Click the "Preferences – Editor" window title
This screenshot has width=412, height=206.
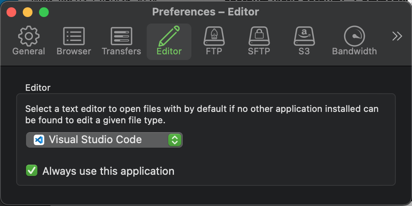point(206,12)
